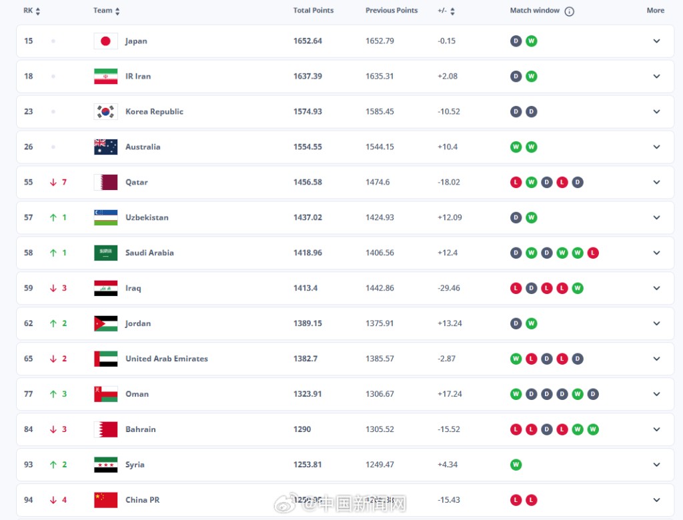Click the Bahrain flag icon
The width and height of the screenshot is (683, 520).
coord(105,430)
